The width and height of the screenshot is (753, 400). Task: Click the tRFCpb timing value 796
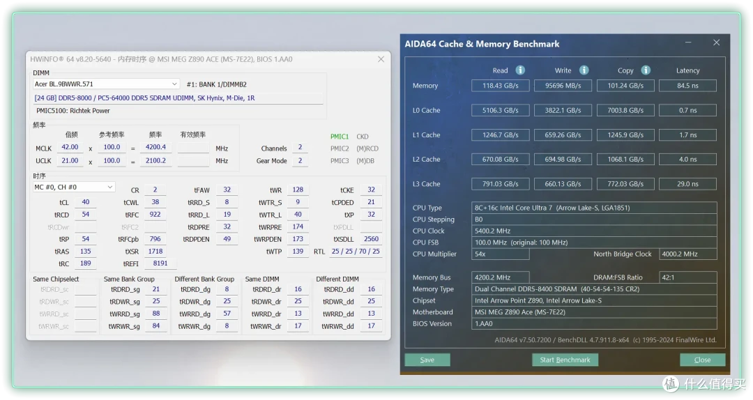tap(155, 238)
